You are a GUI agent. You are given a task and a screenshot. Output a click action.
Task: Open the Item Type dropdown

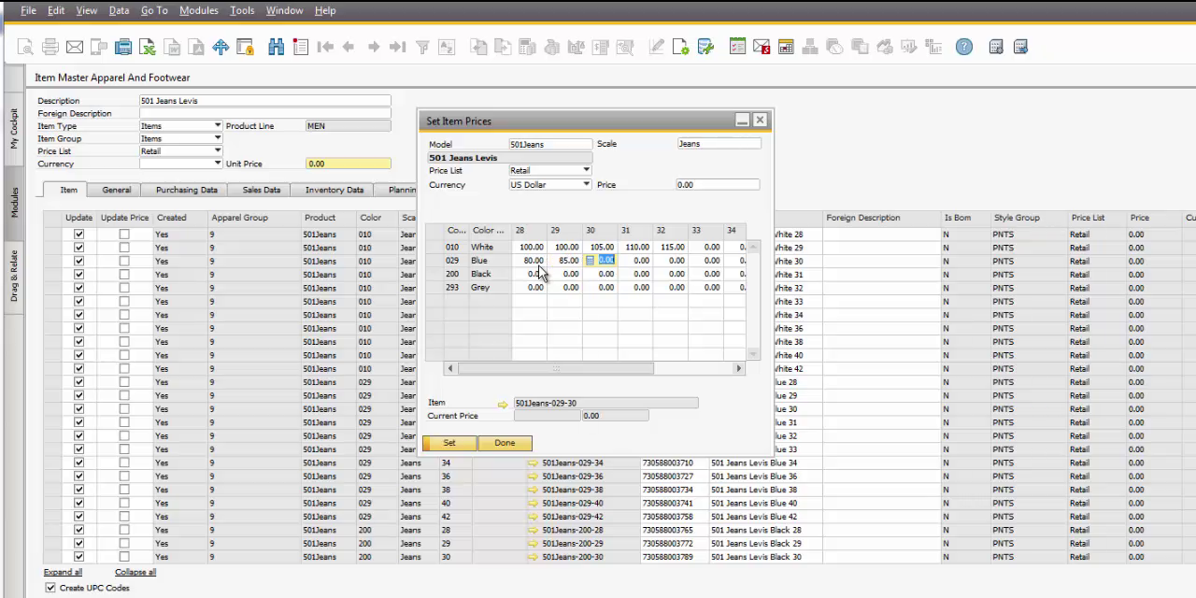217,126
